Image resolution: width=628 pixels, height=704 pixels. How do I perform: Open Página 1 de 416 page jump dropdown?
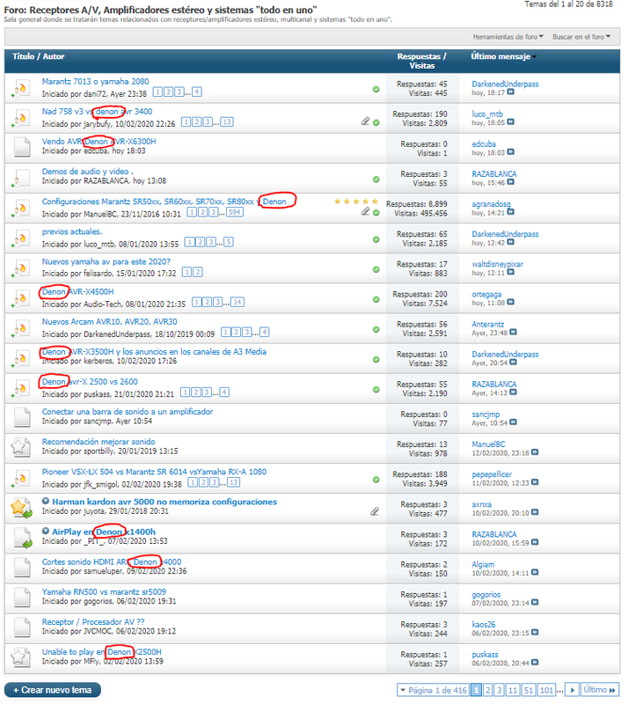coord(433,691)
